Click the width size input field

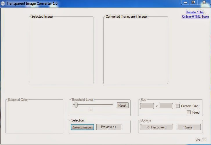(x=147, y=106)
